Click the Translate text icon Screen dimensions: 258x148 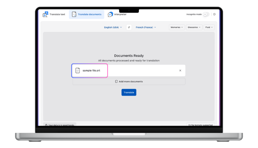click(45, 14)
